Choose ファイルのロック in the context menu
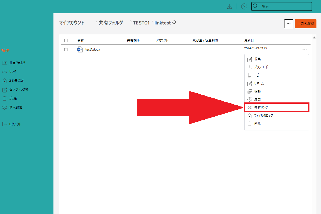The width and height of the screenshot is (321, 214). [263, 116]
